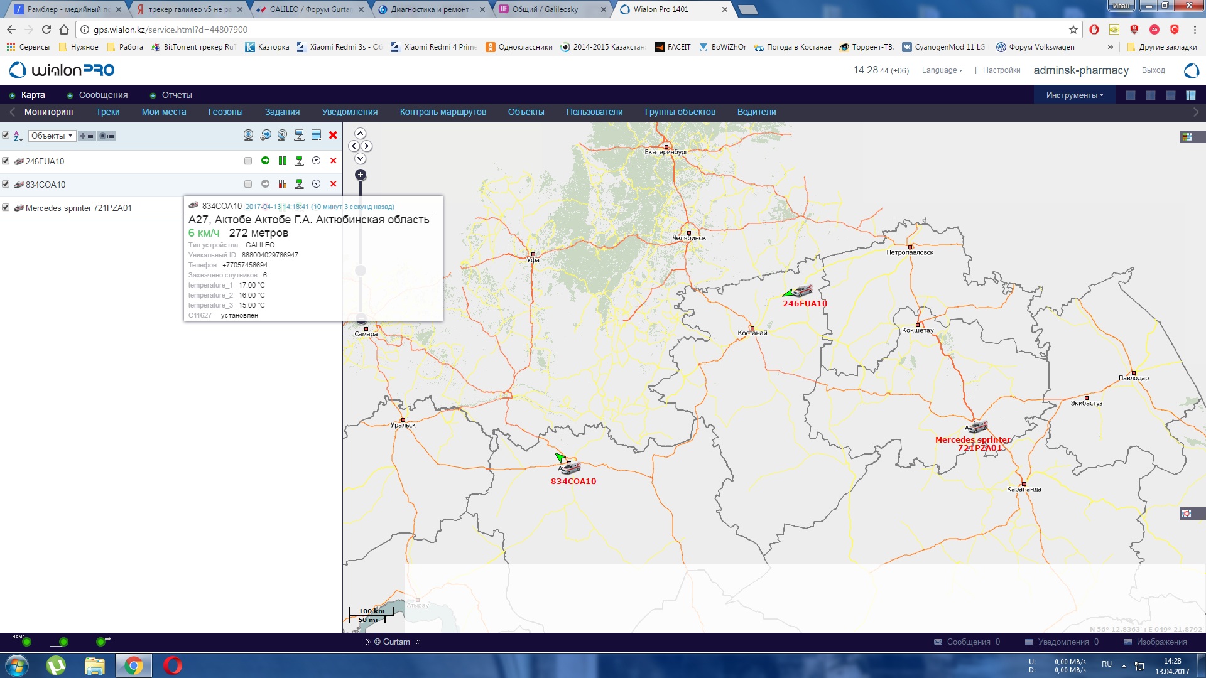Open the Объекты dropdown selector
This screenshot has height=678, width=1206.
tap(52, 136)
